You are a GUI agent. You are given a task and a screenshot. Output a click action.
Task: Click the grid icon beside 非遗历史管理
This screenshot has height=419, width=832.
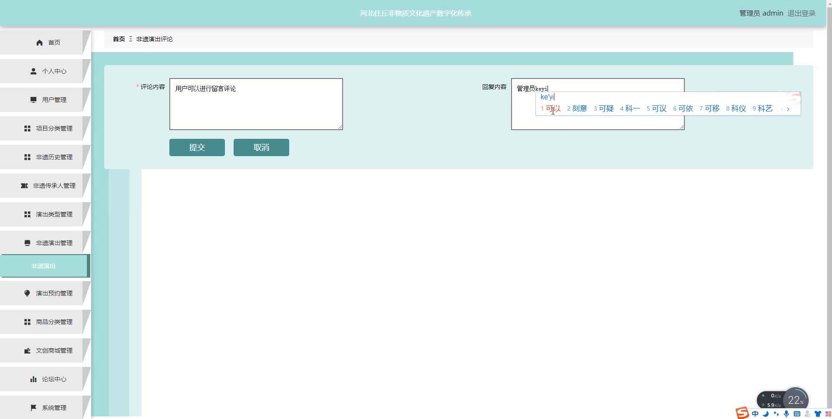click(27, 157)
